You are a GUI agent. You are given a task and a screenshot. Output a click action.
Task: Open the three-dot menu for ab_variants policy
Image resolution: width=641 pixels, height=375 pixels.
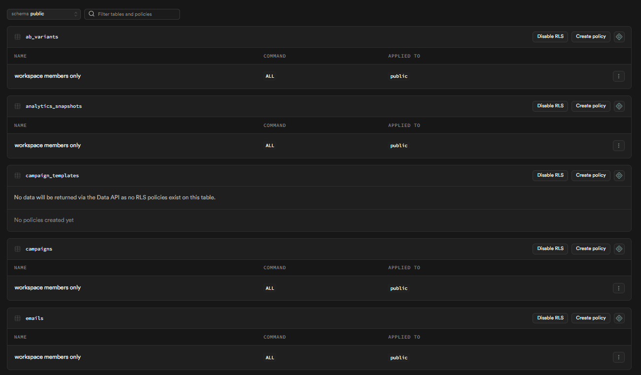pyautogui.click(x=619, y=76)
